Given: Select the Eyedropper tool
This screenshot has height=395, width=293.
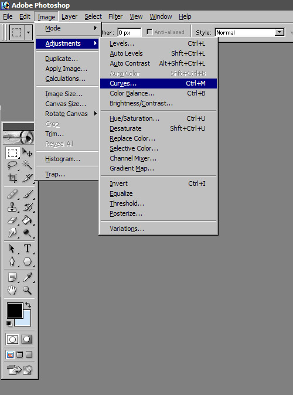Looking at the screenshot, I should (27, 277).
